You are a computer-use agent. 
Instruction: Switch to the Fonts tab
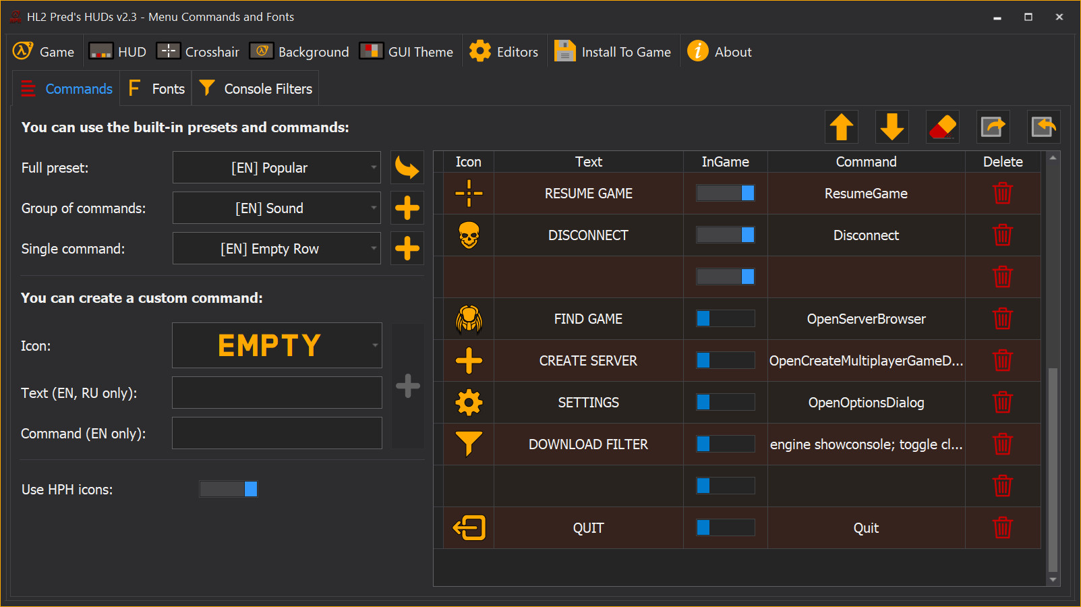click(x=156, y=89)
